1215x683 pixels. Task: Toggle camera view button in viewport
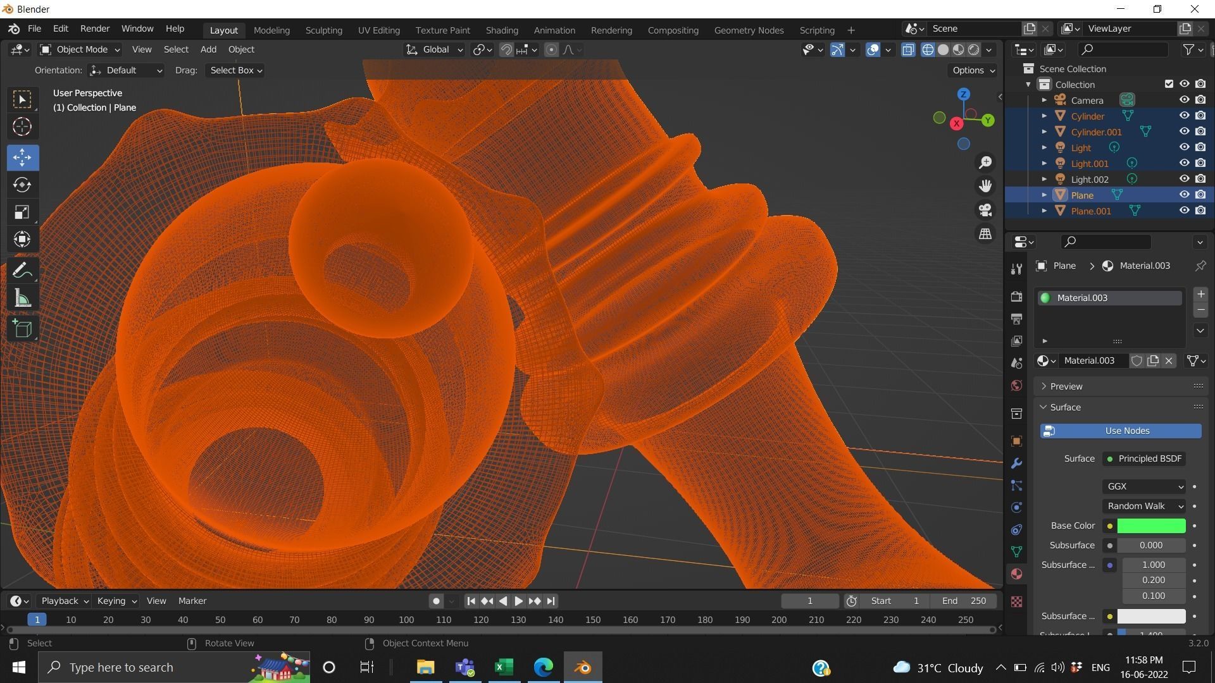click(x=985, y=210)
